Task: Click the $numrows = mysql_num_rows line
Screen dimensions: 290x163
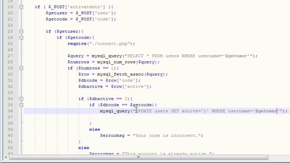Action: point(113,62)
